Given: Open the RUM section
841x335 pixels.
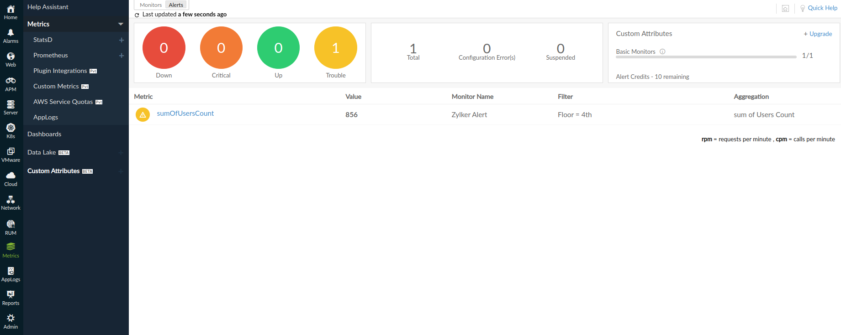Looking at the screenshot, I should 11,227.
